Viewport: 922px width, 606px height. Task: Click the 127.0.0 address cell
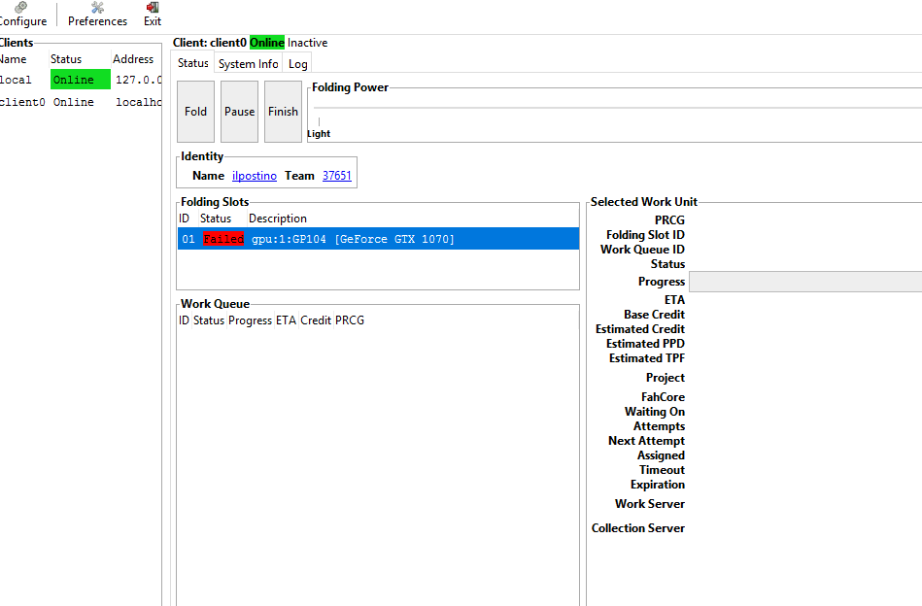click(138, 80)
